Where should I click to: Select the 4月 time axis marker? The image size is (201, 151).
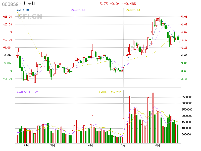[x=90, y=145]
